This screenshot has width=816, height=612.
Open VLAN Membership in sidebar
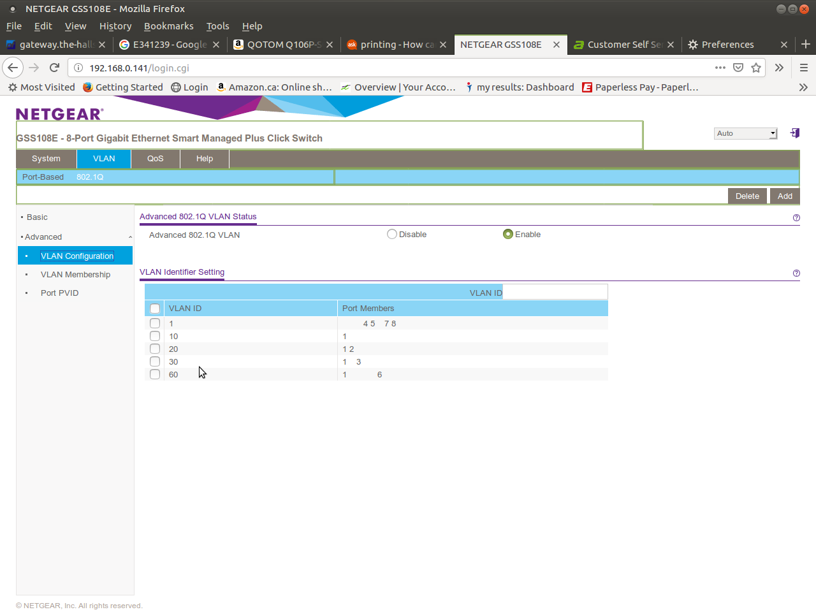75,275
